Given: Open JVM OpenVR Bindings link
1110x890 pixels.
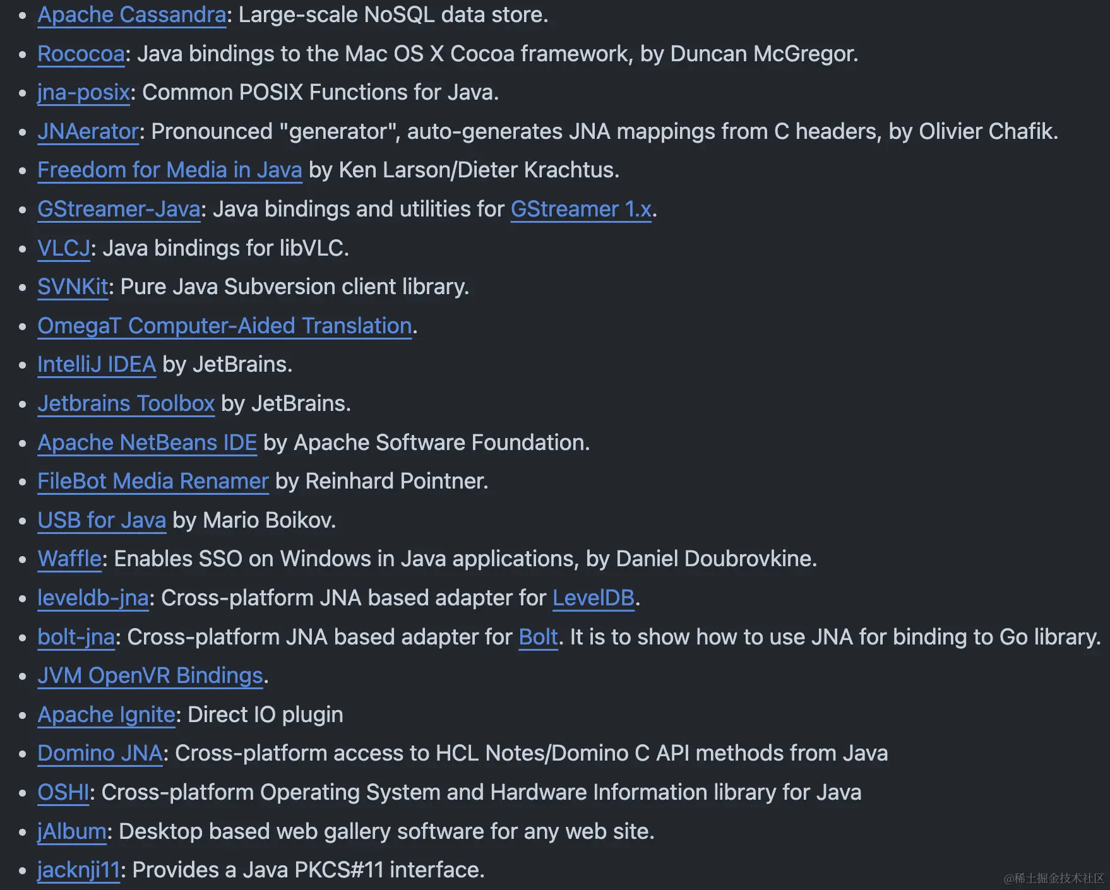Looking at the screenshot, I should [150, 675].
